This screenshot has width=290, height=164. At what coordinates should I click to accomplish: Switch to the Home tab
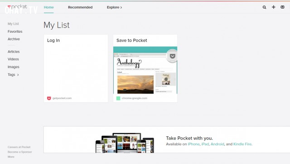click(48, 7)
